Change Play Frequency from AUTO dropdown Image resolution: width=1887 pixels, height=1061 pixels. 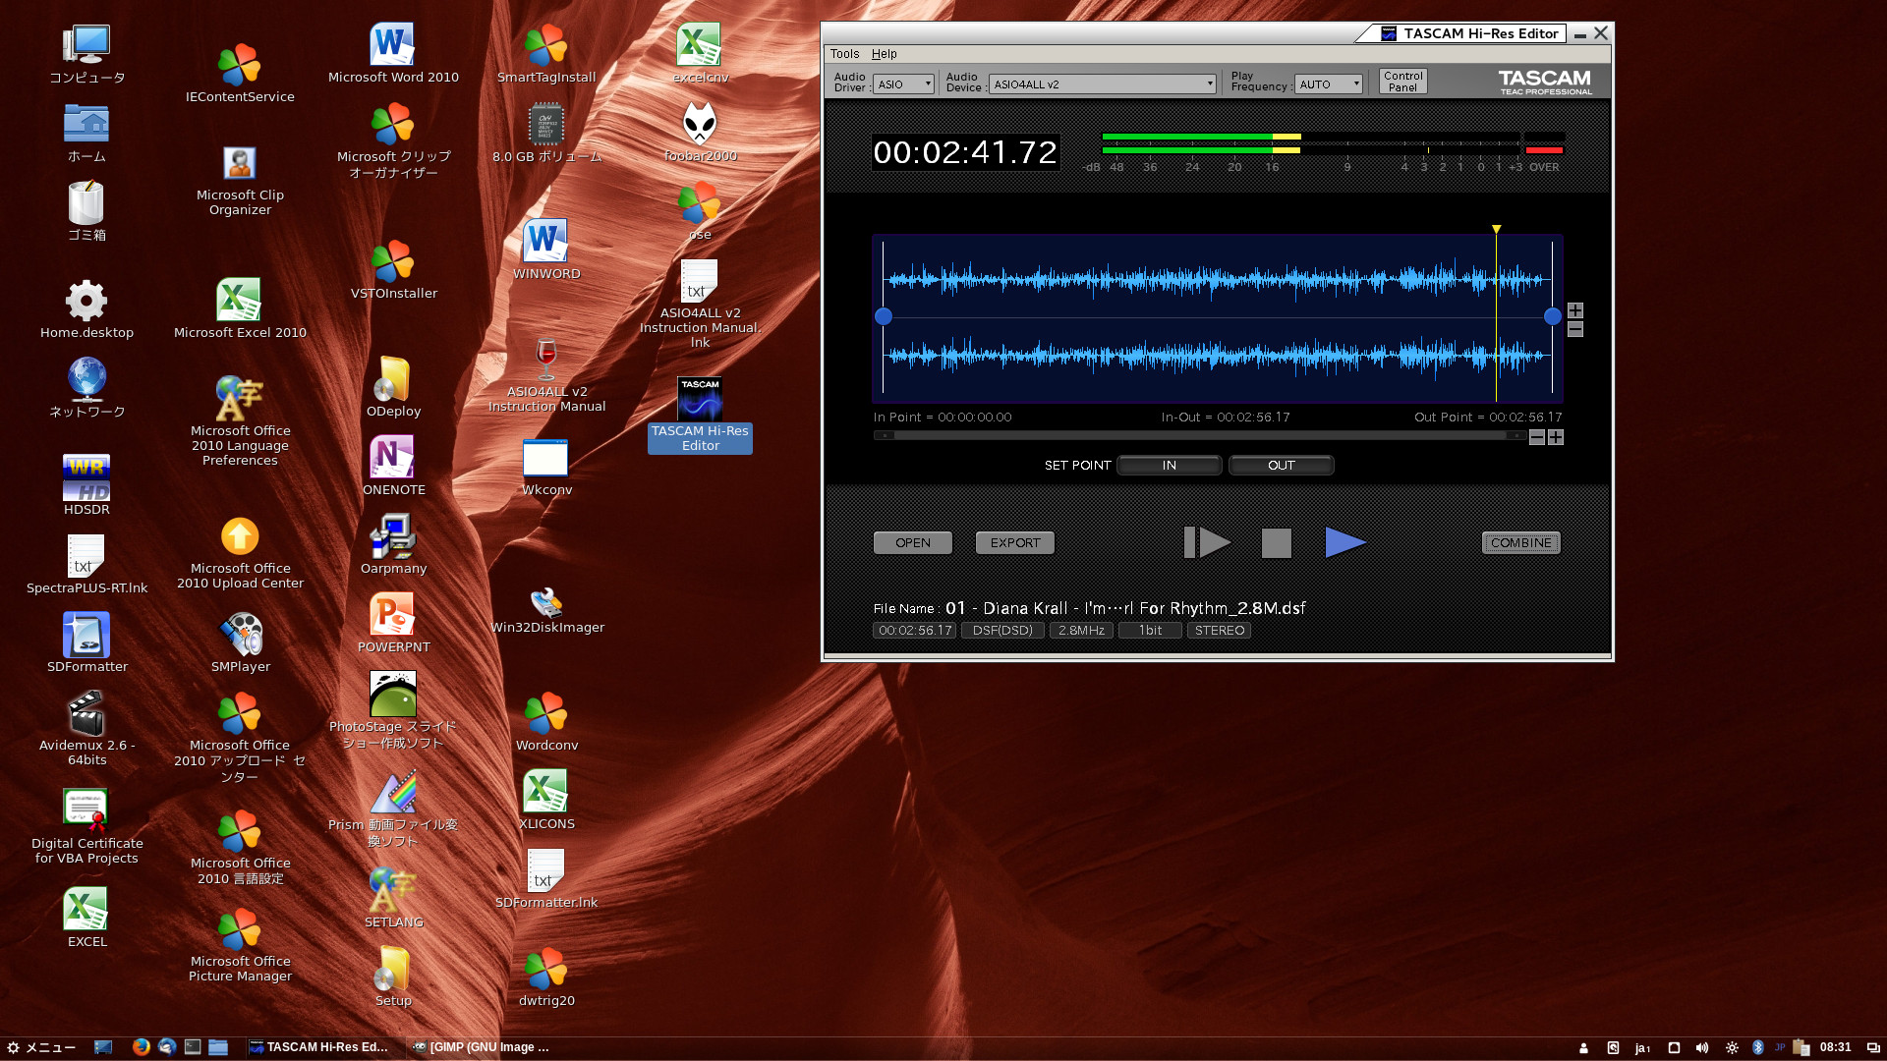[1328, 84]
